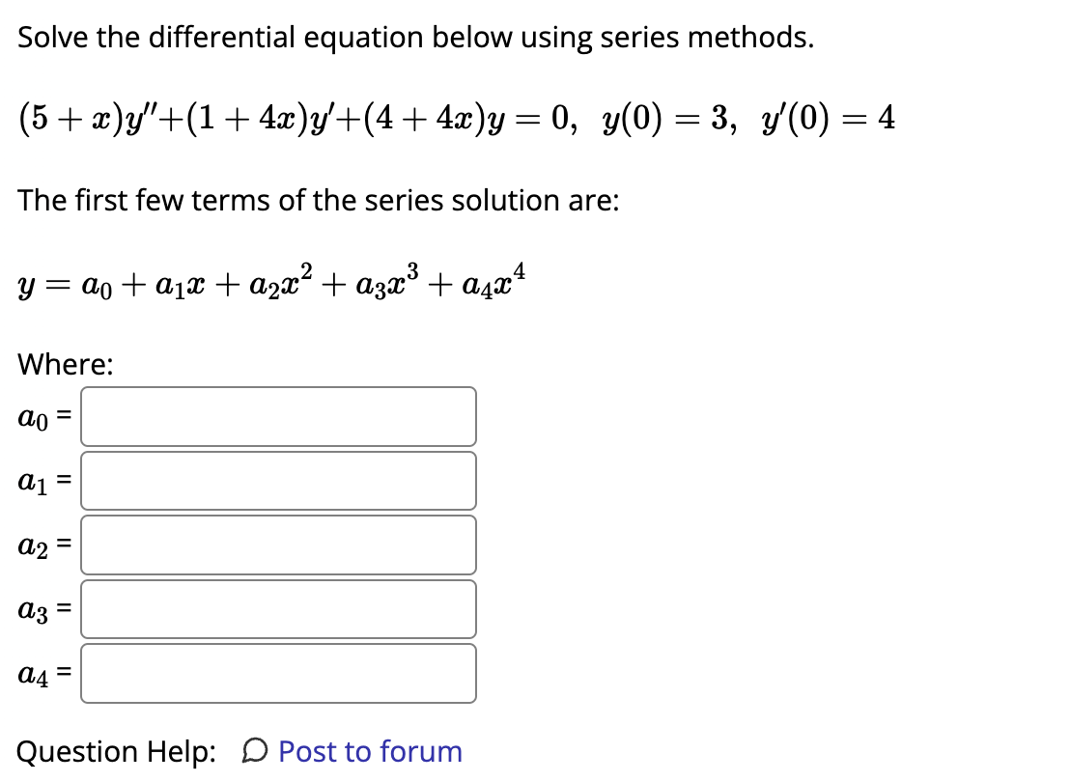The height and width of the screenshot is (782, 1071).
Task: Click inside the a0 input field
Action: 279,417
